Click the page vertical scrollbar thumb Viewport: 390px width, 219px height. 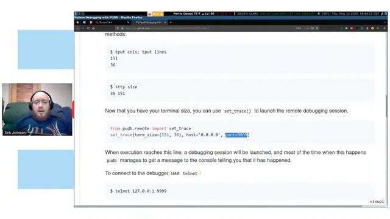[x=386, y=105]
